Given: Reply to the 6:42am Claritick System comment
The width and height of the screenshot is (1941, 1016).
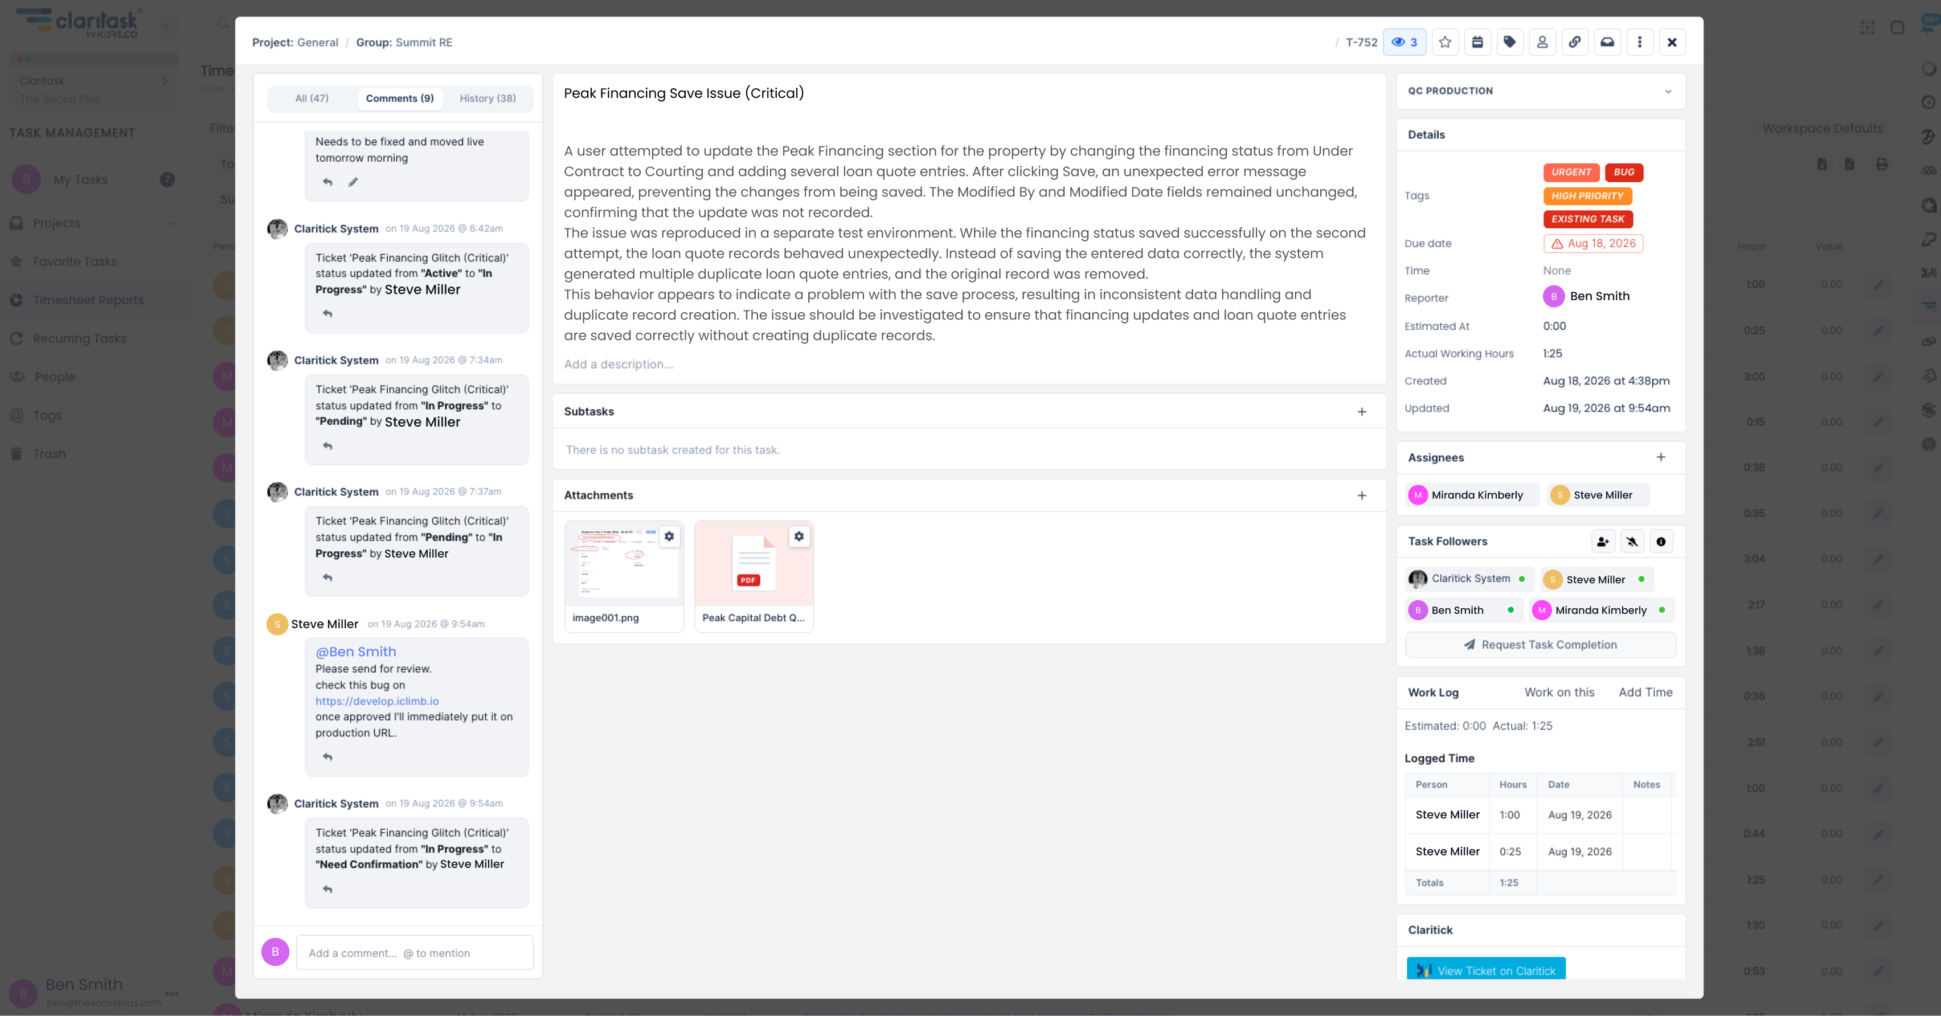Looking at the screenshot, I should coord(327,314).
